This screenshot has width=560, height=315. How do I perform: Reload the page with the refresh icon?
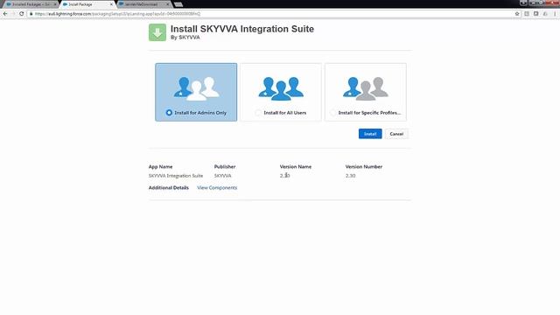click(x=21, y=14)
